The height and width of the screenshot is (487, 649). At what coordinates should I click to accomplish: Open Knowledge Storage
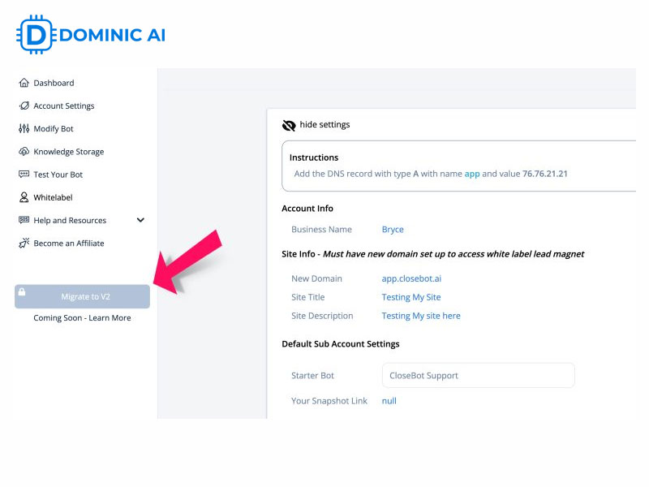coord(24,152)
